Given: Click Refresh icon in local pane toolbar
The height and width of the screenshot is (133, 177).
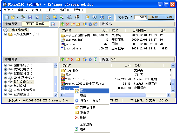Looking at the screenshot, I should point(96,60).
